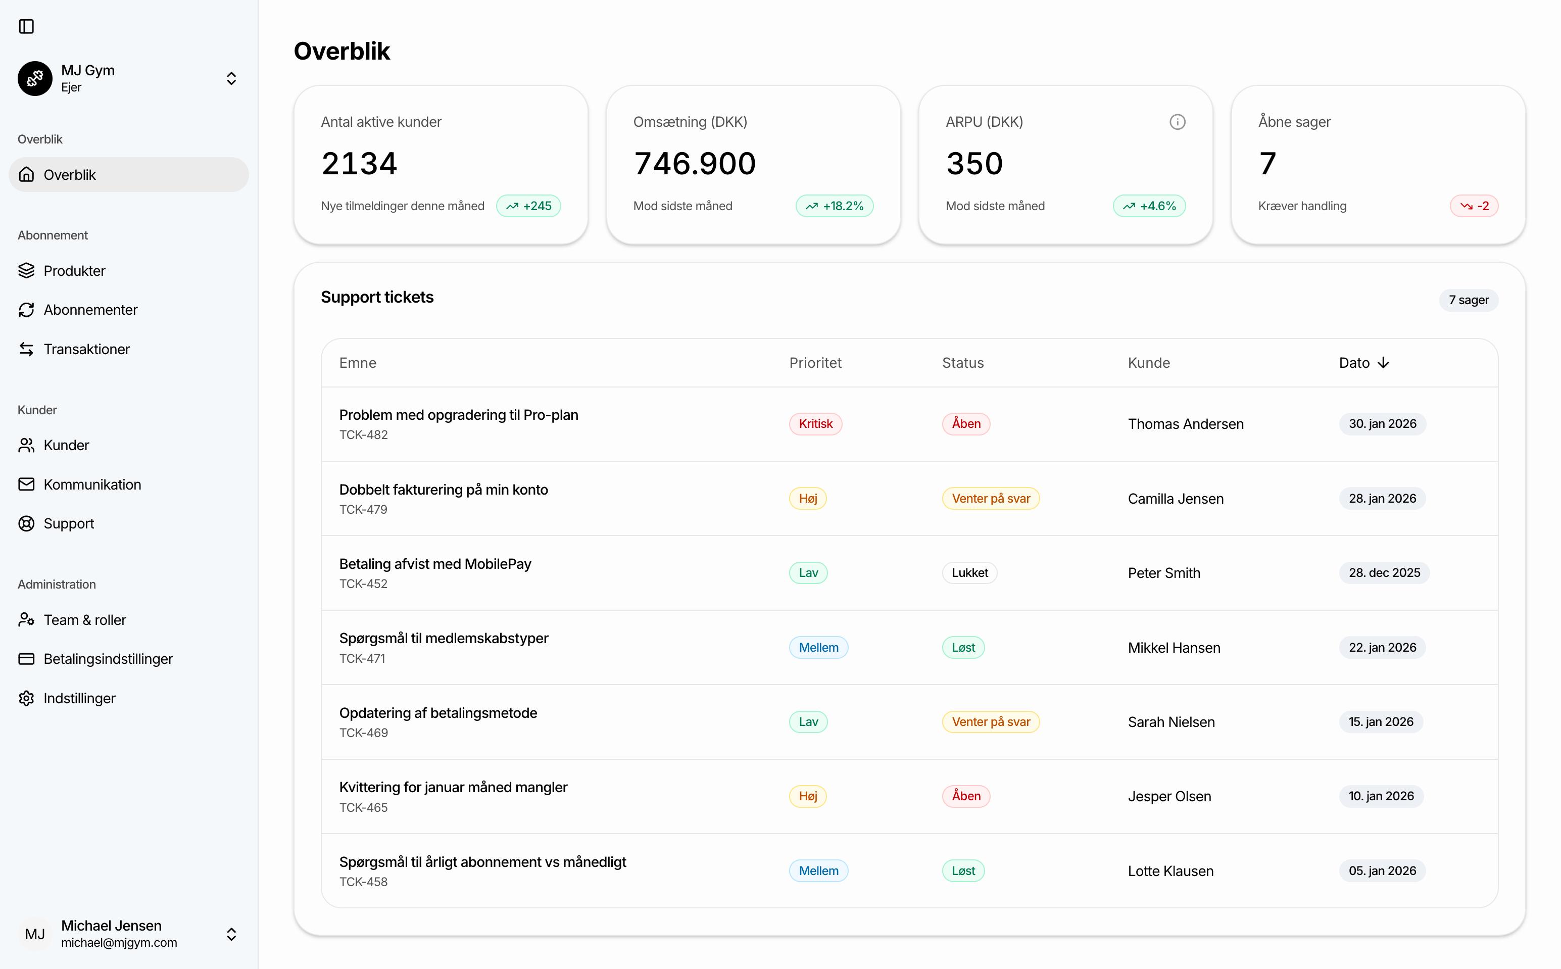Click the Transaktioner arrows icon
This screenshot has height=969, width=1561.
(26, 349)
